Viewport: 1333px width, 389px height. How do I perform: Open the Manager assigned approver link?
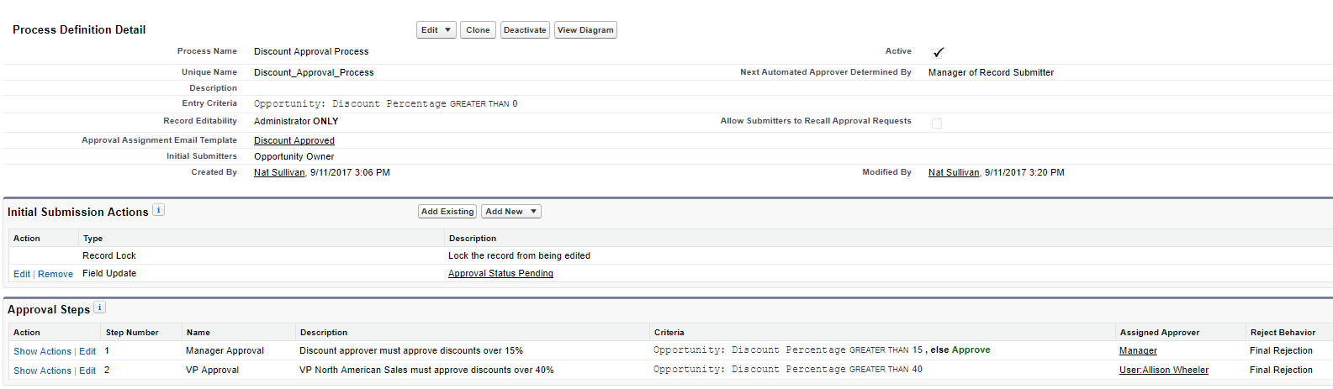tap(1138, 351)
